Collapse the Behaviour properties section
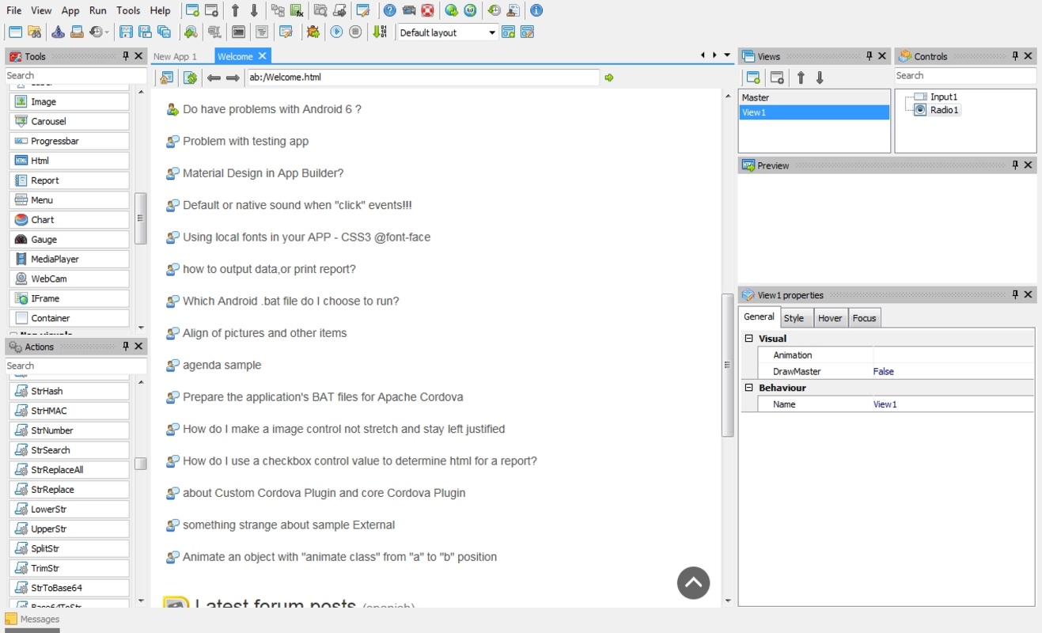 (x=748, y=388)
